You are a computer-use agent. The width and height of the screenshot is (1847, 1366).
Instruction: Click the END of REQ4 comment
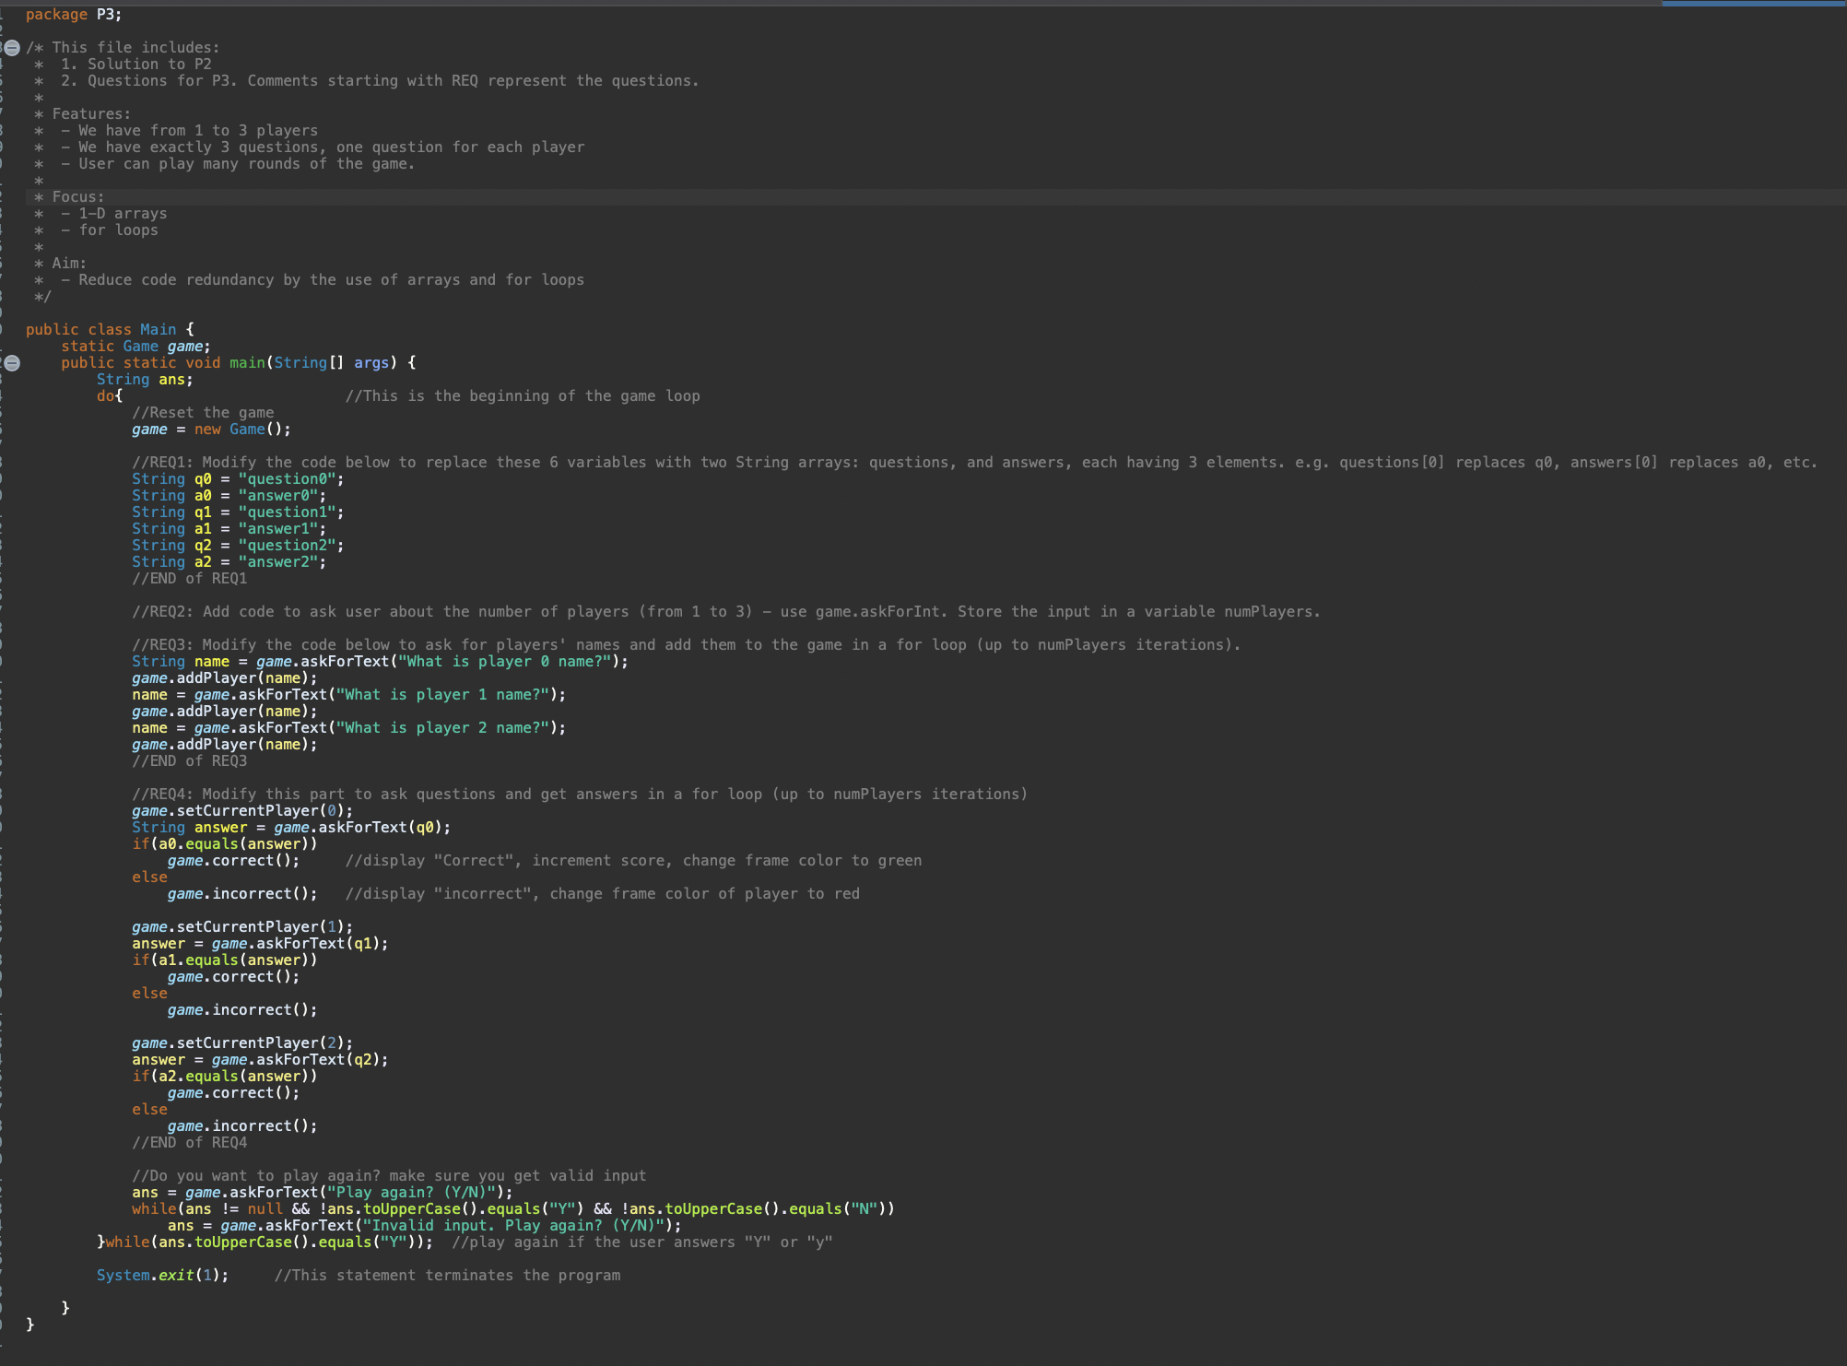point(189,1143)
